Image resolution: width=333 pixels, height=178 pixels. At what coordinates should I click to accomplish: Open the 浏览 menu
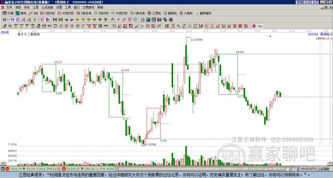[18, 7]
